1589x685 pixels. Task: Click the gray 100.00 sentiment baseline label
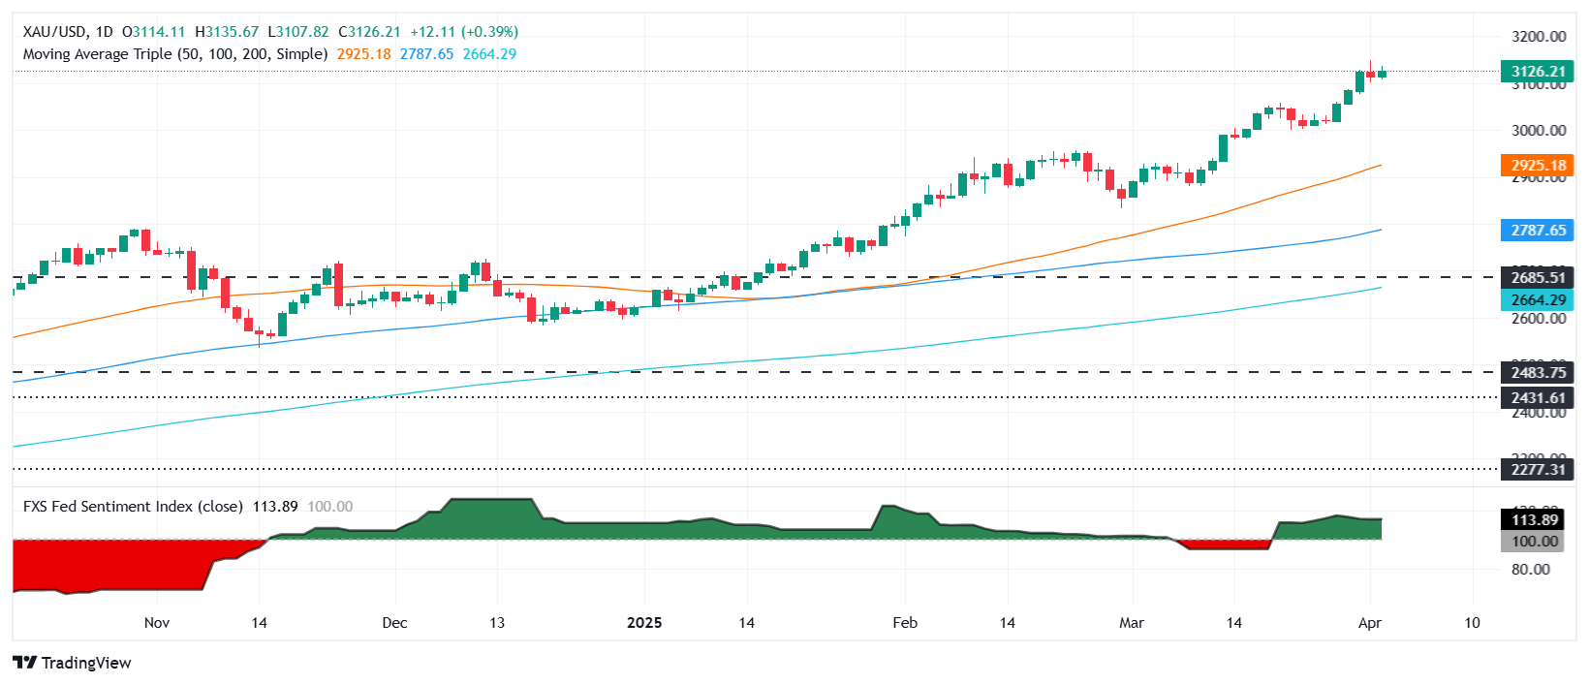coord(1536,542)
